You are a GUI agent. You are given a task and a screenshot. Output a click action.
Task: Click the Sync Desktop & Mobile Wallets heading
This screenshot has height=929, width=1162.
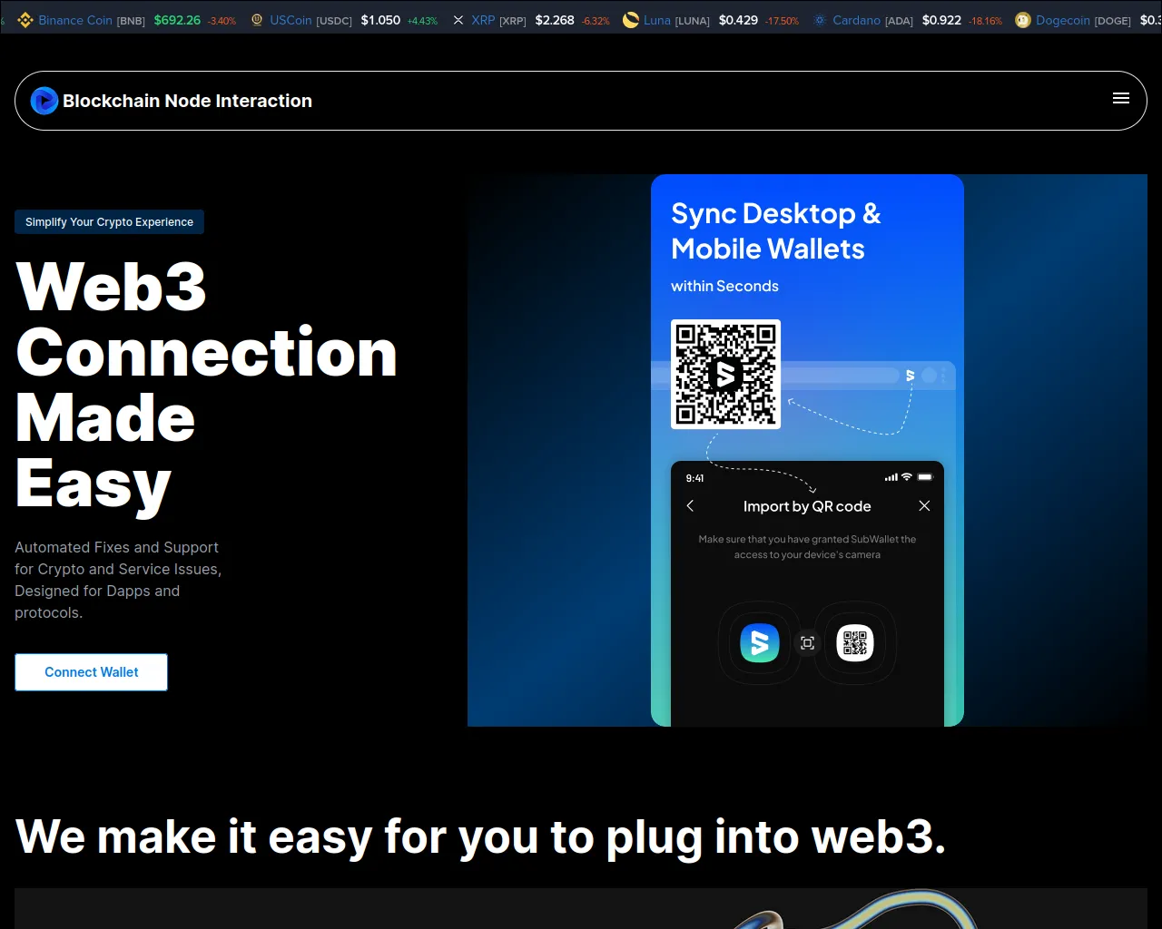(x=776, y=230)
